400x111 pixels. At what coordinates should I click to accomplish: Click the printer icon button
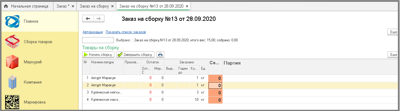tap(160, 55)
